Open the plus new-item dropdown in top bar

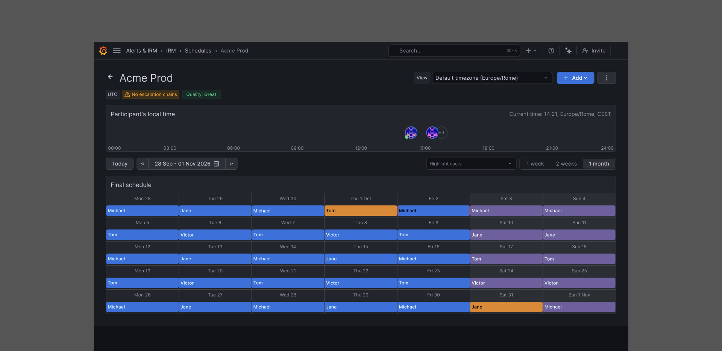point(531,51)
